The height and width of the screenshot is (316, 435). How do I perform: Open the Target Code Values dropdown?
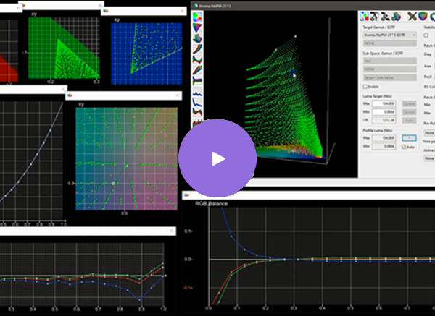click(x=389, y=75)
